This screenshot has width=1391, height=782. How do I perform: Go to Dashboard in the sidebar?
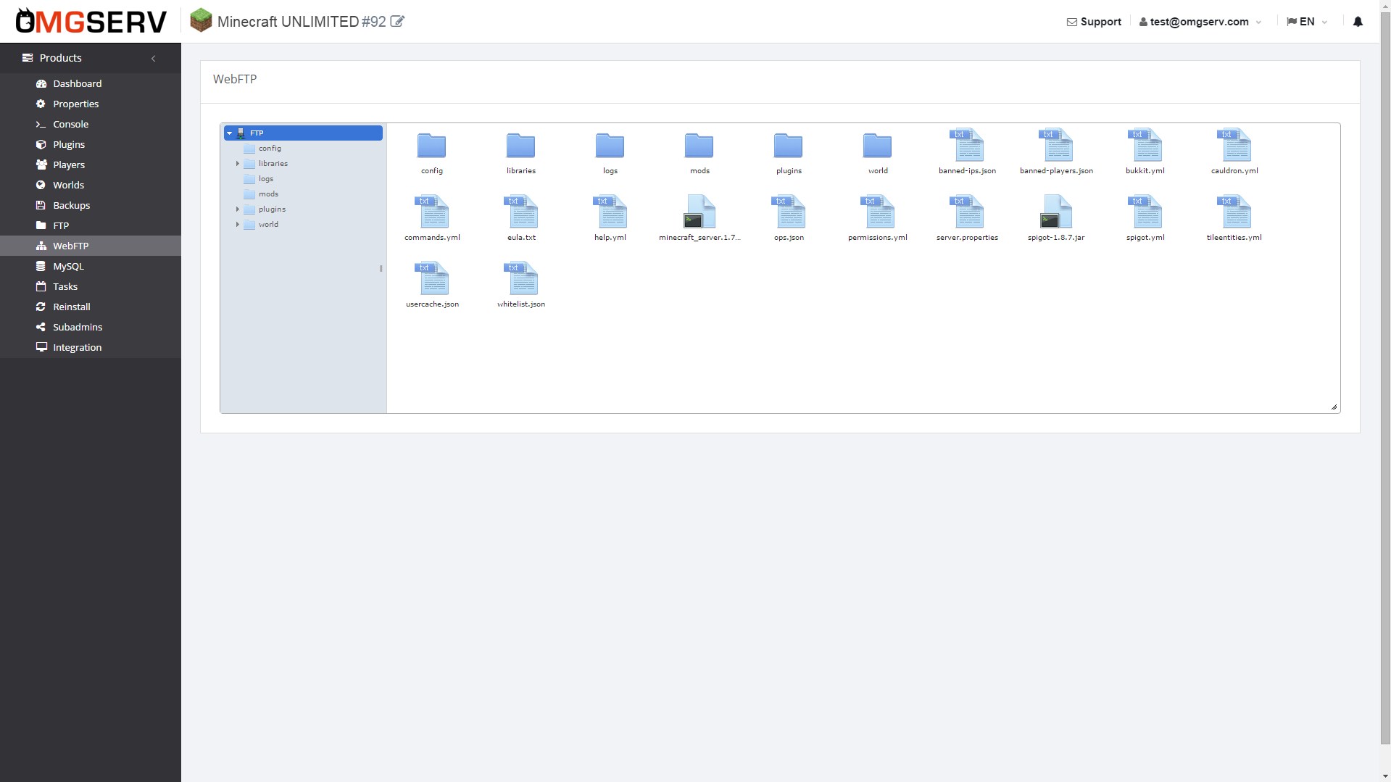pyautogui.click(x=91, y=83)
